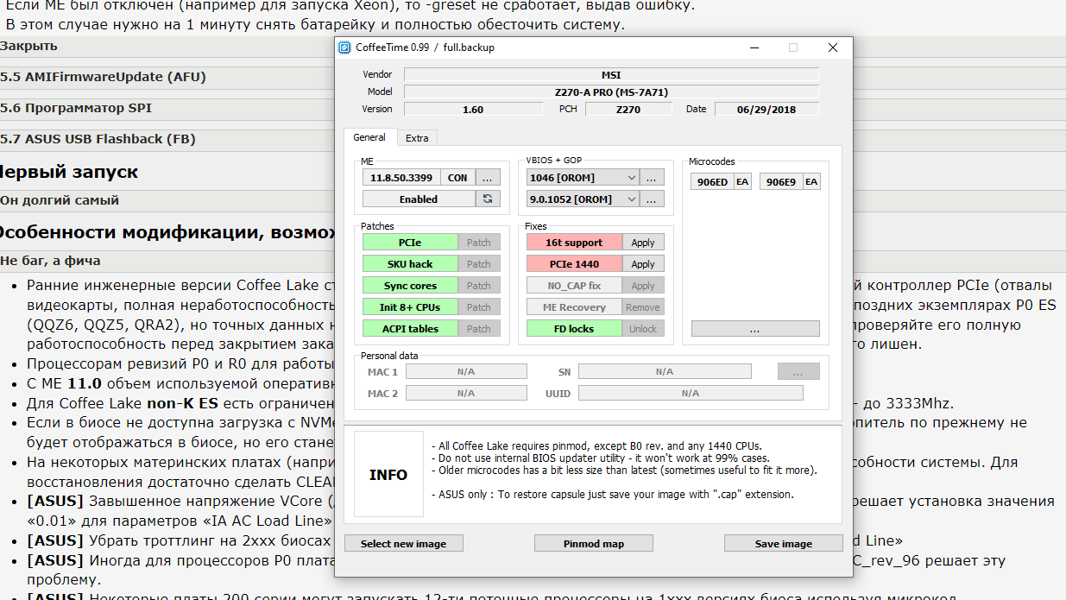Click the green SKU hack status label
This screenshot has width=1066, height=600.
pyautogui.click(x=410, y=264)
